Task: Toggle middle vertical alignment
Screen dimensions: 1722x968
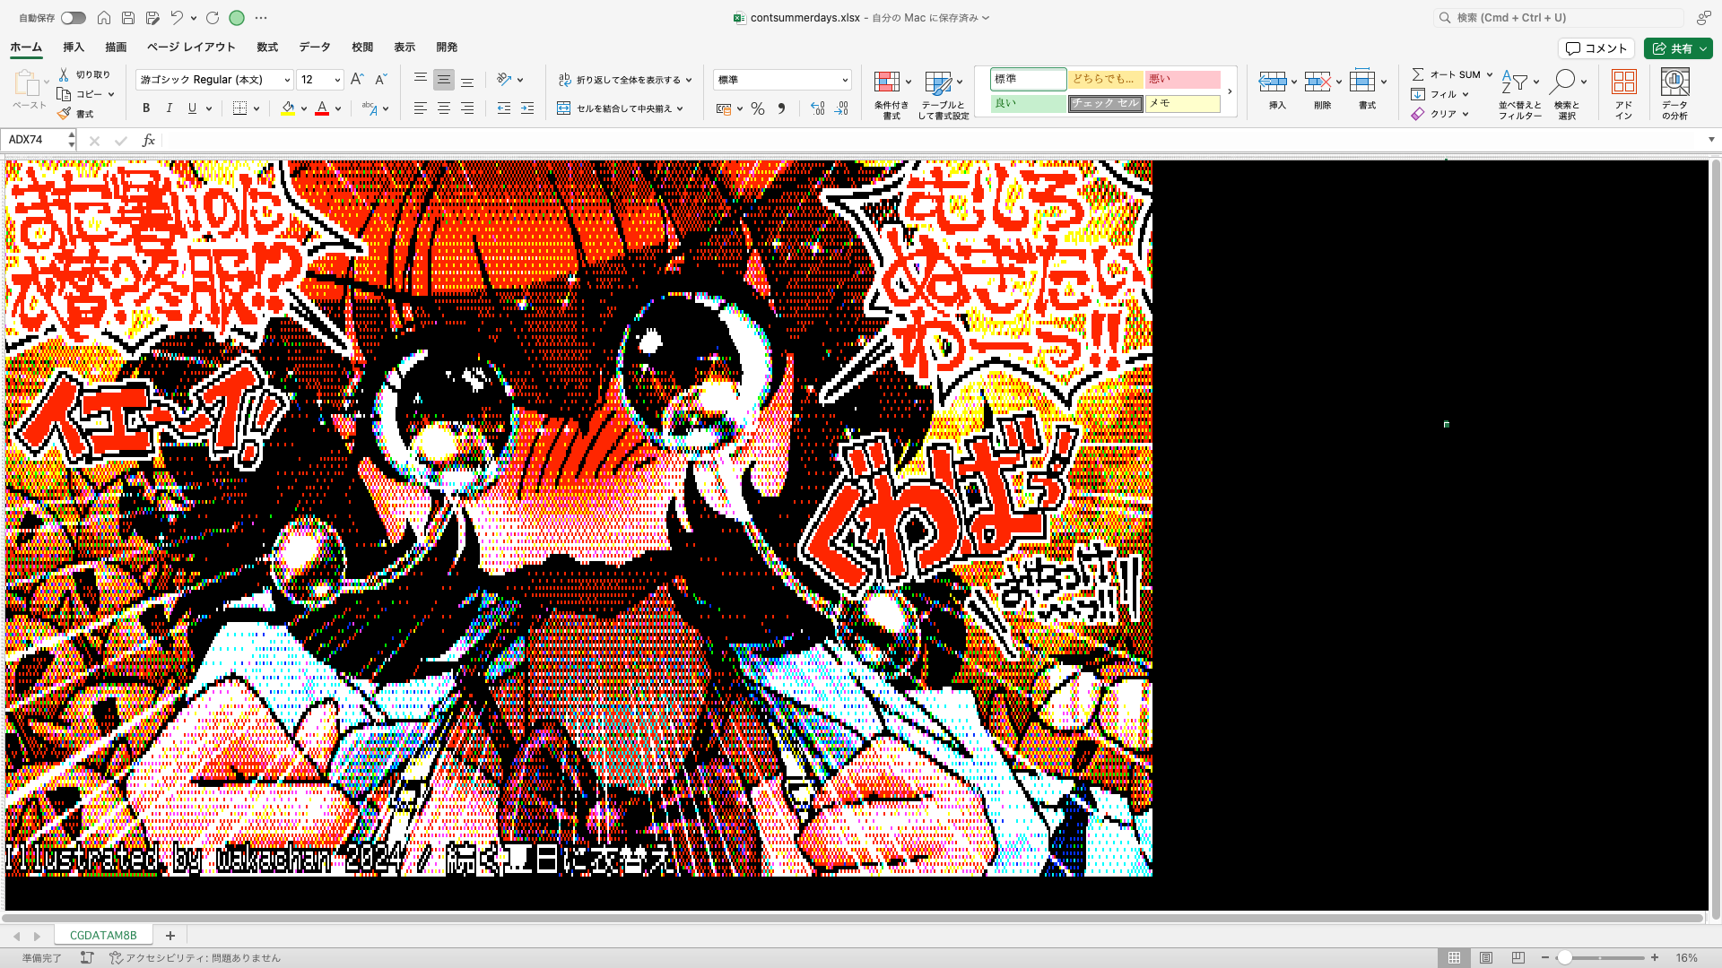Action: tap(443, 80)
